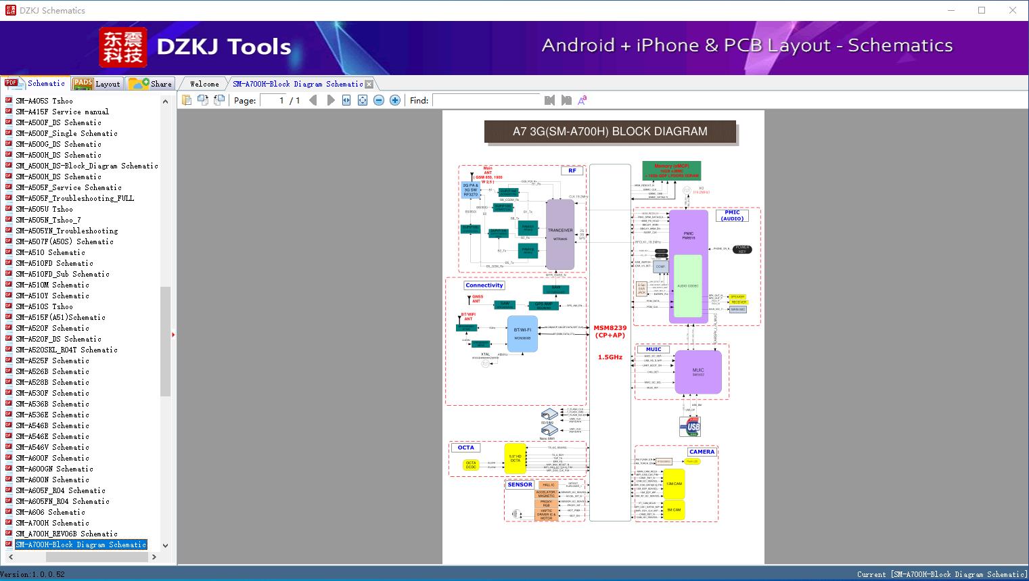
Task: Open SM-A520F_DS Schematic
Action: [58, 339]
